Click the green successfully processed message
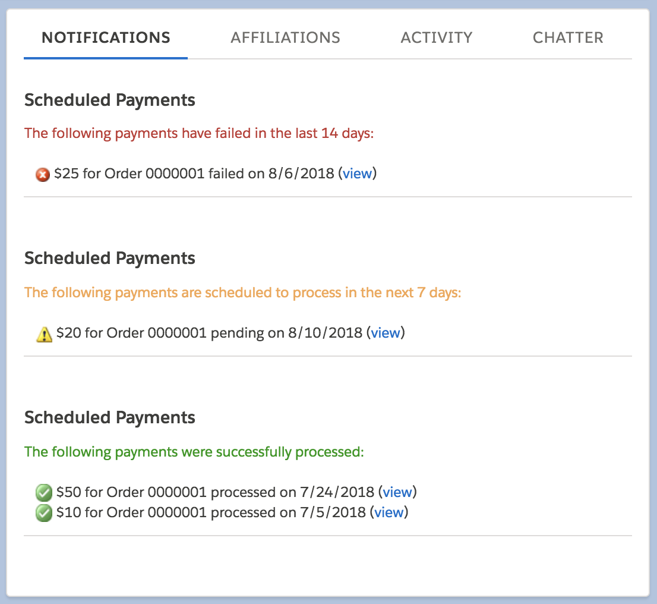The width and height of the screenshot is (657, 604). click(194, 452)
